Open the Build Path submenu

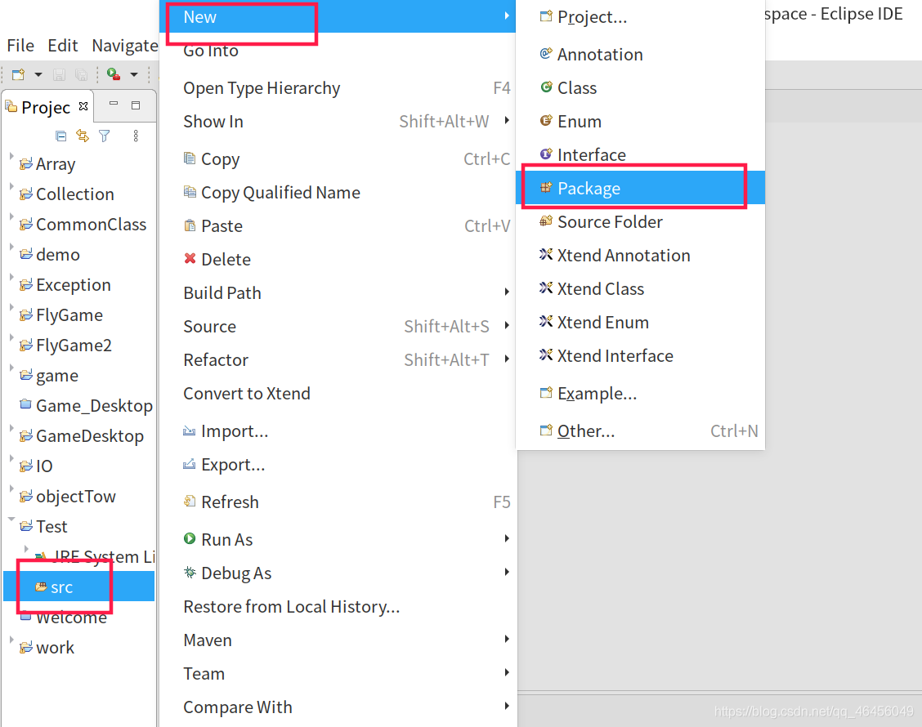(338, 292)
